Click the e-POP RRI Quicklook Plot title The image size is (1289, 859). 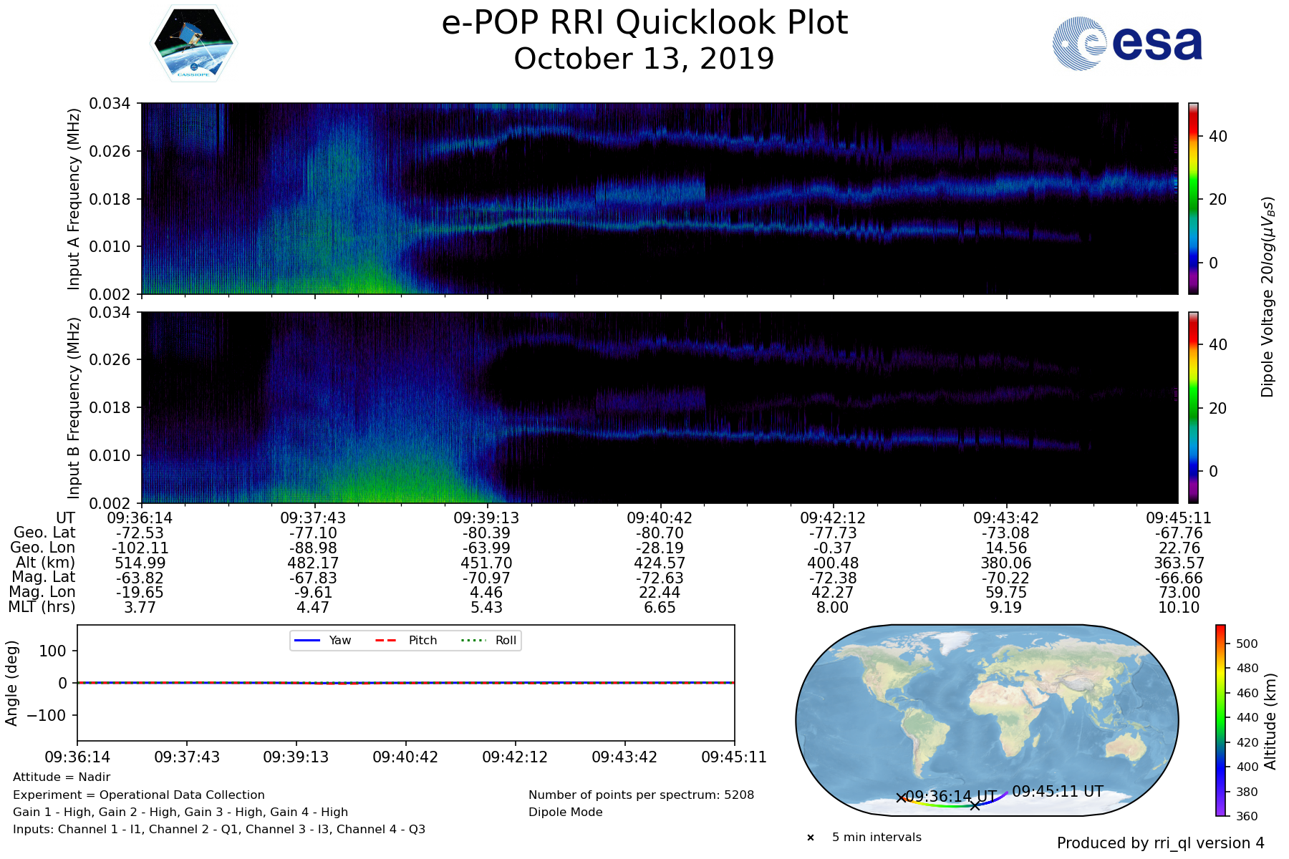tap(644, 23)
